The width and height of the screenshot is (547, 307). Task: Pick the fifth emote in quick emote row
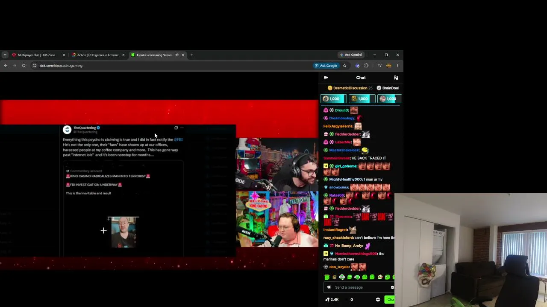[357, 277]
